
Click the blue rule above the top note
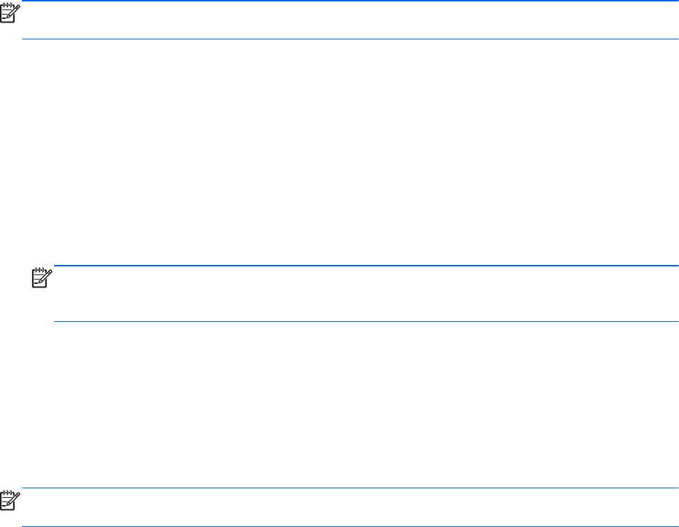[350, 1]
